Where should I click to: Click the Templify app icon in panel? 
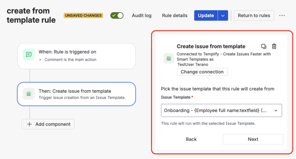click(169, 58)
